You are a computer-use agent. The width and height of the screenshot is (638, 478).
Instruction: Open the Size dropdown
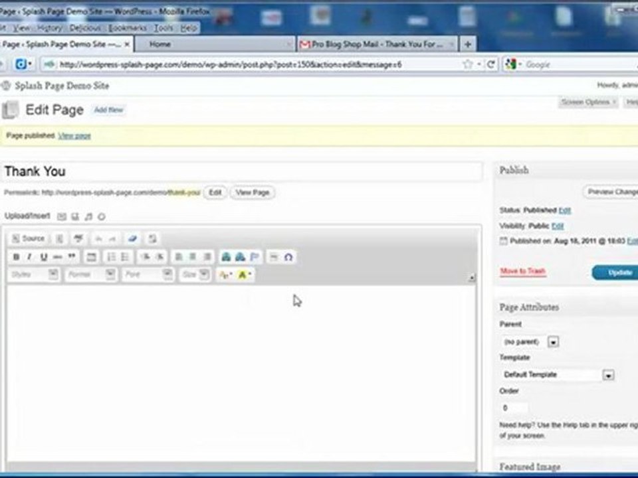(x=195, y=275)
